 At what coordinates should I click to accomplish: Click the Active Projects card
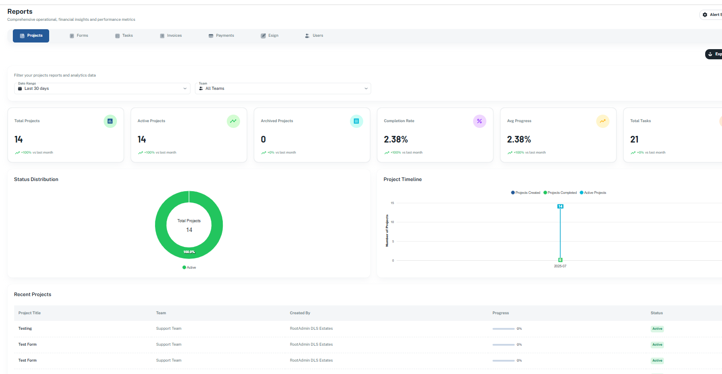(x=189, y=135)
